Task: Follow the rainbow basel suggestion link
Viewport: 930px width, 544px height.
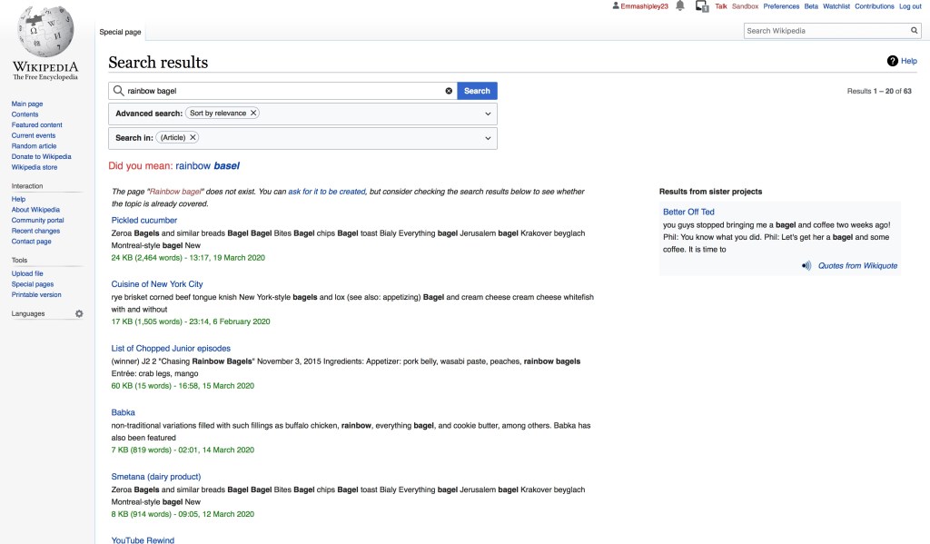Action: click(x=207, y=166)
